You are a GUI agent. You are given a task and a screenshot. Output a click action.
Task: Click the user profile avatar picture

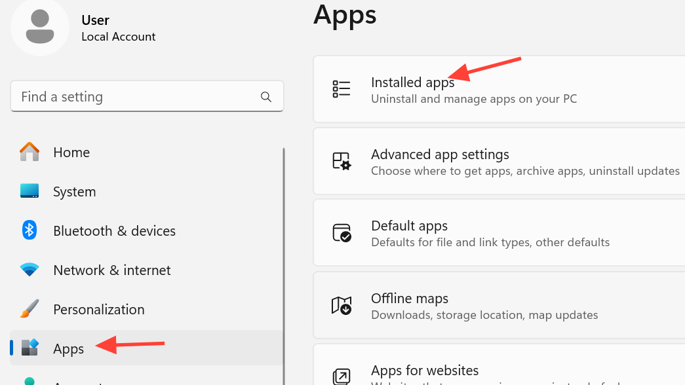(x=40, y=27)
